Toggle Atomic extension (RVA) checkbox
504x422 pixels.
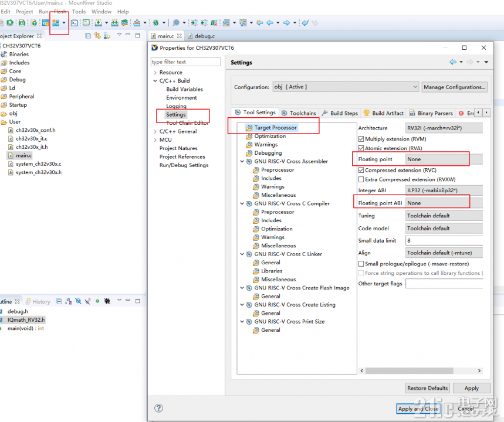tap(361, 148)
